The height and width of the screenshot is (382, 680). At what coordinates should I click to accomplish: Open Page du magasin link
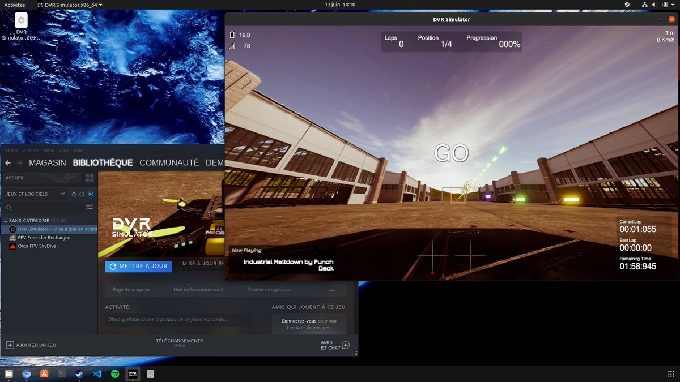pyautogui.click(x=131, y=290)
